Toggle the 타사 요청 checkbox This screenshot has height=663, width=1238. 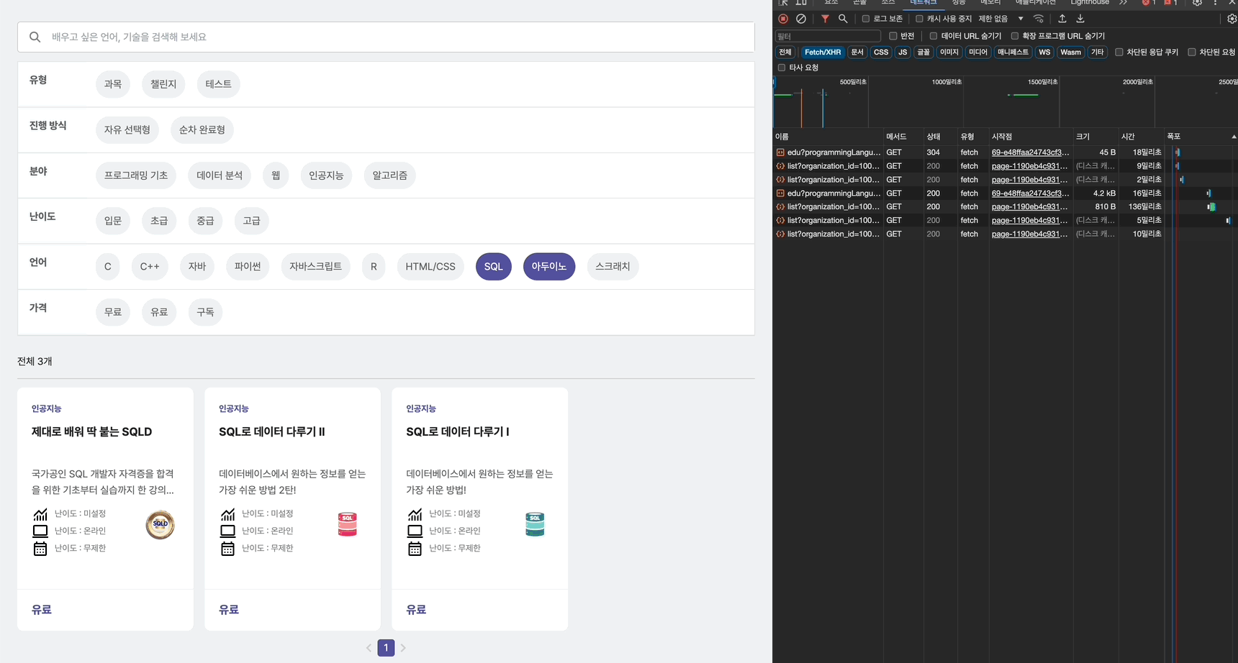click(782, 68)
